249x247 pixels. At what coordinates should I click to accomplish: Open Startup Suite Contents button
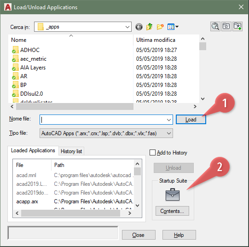[172, 211]
